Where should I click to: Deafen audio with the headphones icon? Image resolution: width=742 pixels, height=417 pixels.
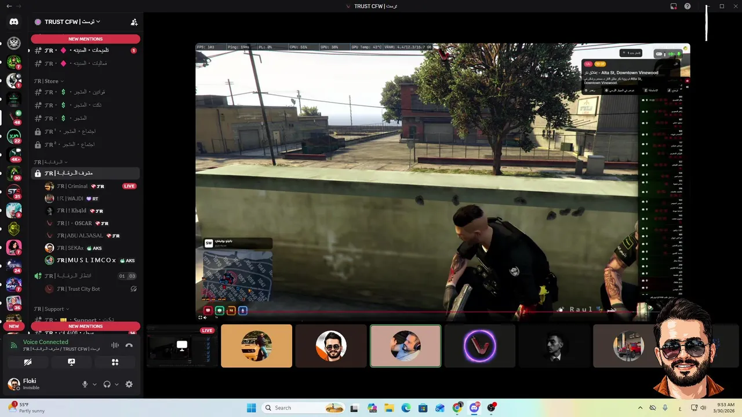tap(107, 384)
